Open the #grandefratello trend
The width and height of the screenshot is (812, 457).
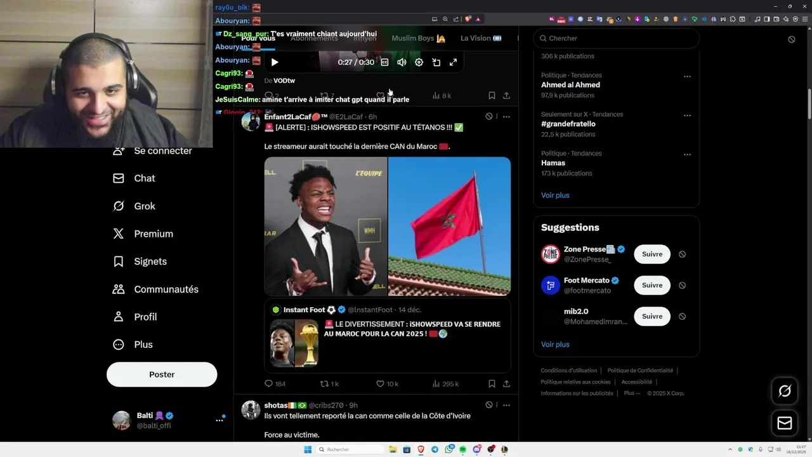point(568,124)
